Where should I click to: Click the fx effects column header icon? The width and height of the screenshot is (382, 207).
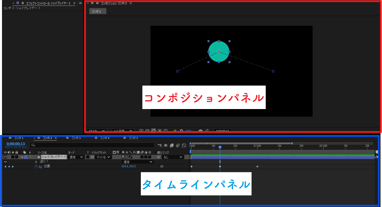[135, 152]
